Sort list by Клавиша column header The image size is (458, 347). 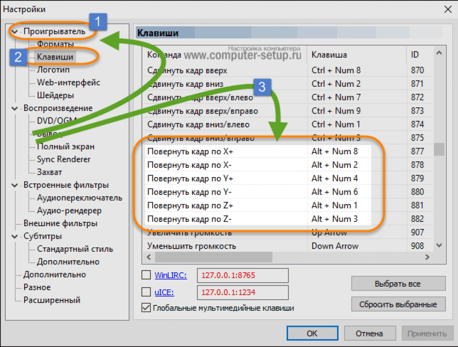[356, 55]
